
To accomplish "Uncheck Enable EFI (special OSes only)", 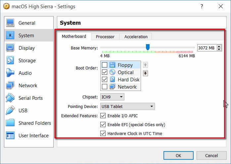I will tap(103, 125).
